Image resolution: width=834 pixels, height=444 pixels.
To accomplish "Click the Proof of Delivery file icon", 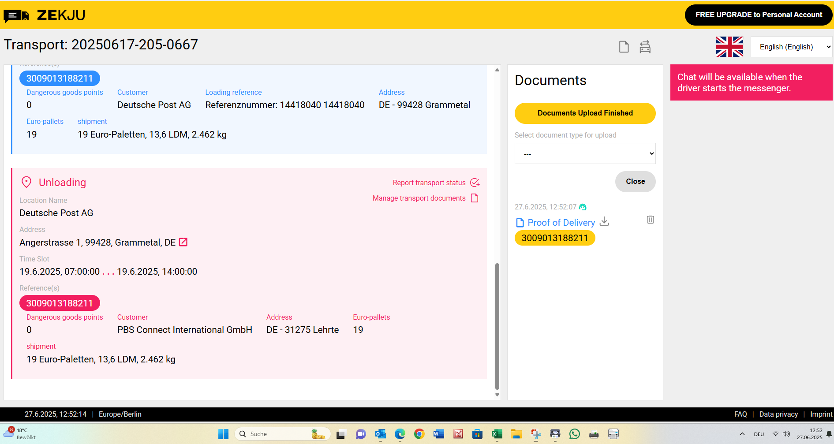I will point(520,223).
